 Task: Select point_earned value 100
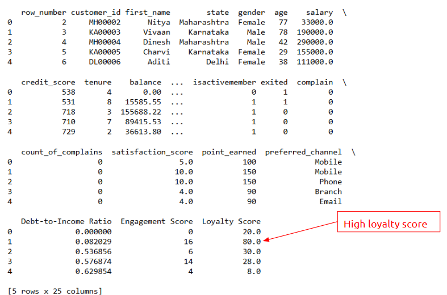point(249,162)
